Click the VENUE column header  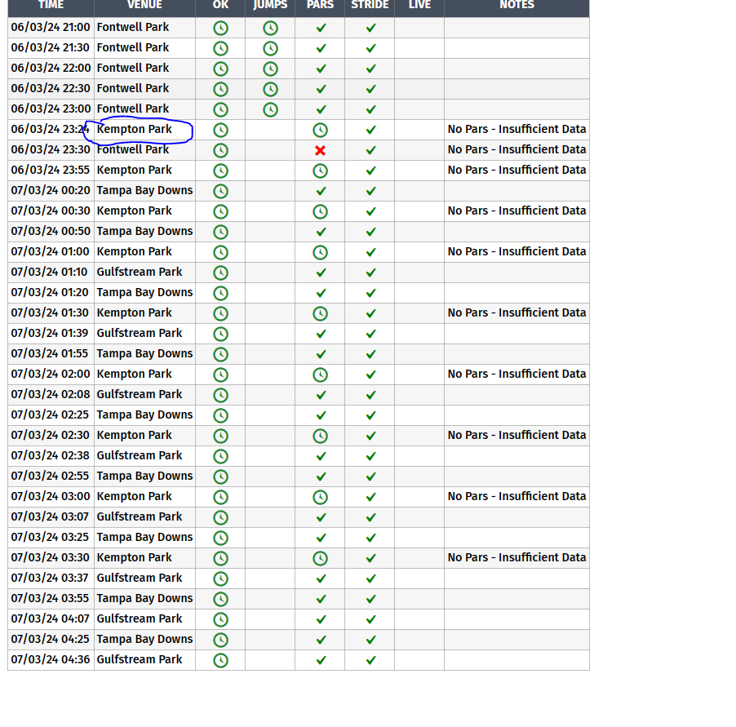[144, 5]
